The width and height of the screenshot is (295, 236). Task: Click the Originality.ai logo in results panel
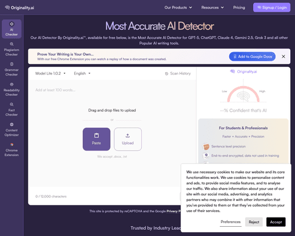pos(243,71)
